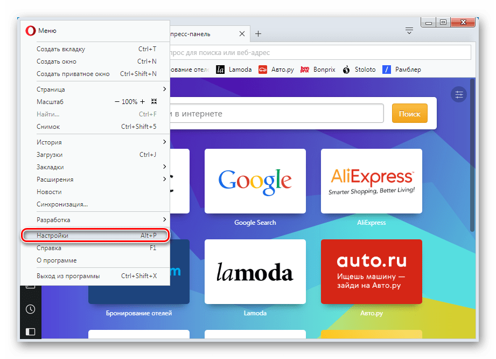Decrease zoom with the minus button
Viewport: 496px width, 359px height.
coord(117,102)
